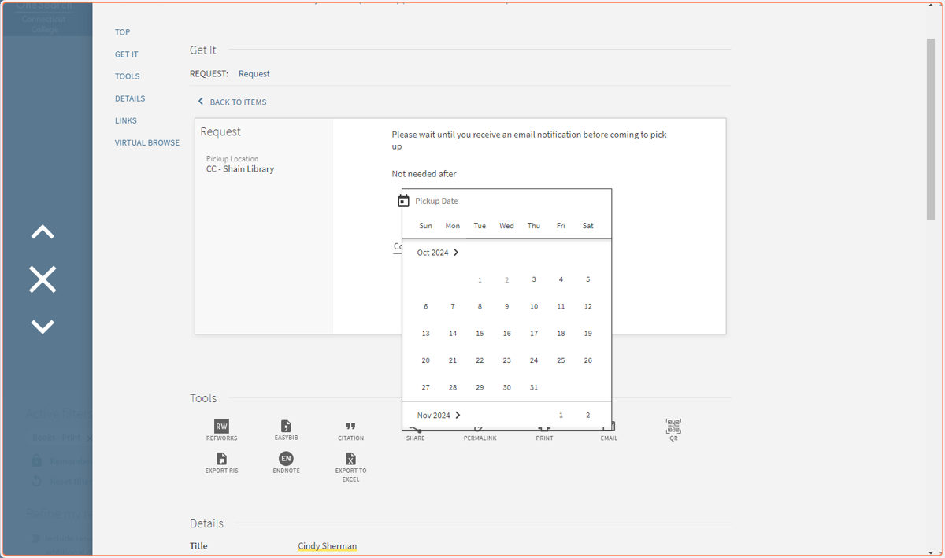Select October 17 in calendar
945x558 pixels.
pyautogui.click(x=534, y=333)
